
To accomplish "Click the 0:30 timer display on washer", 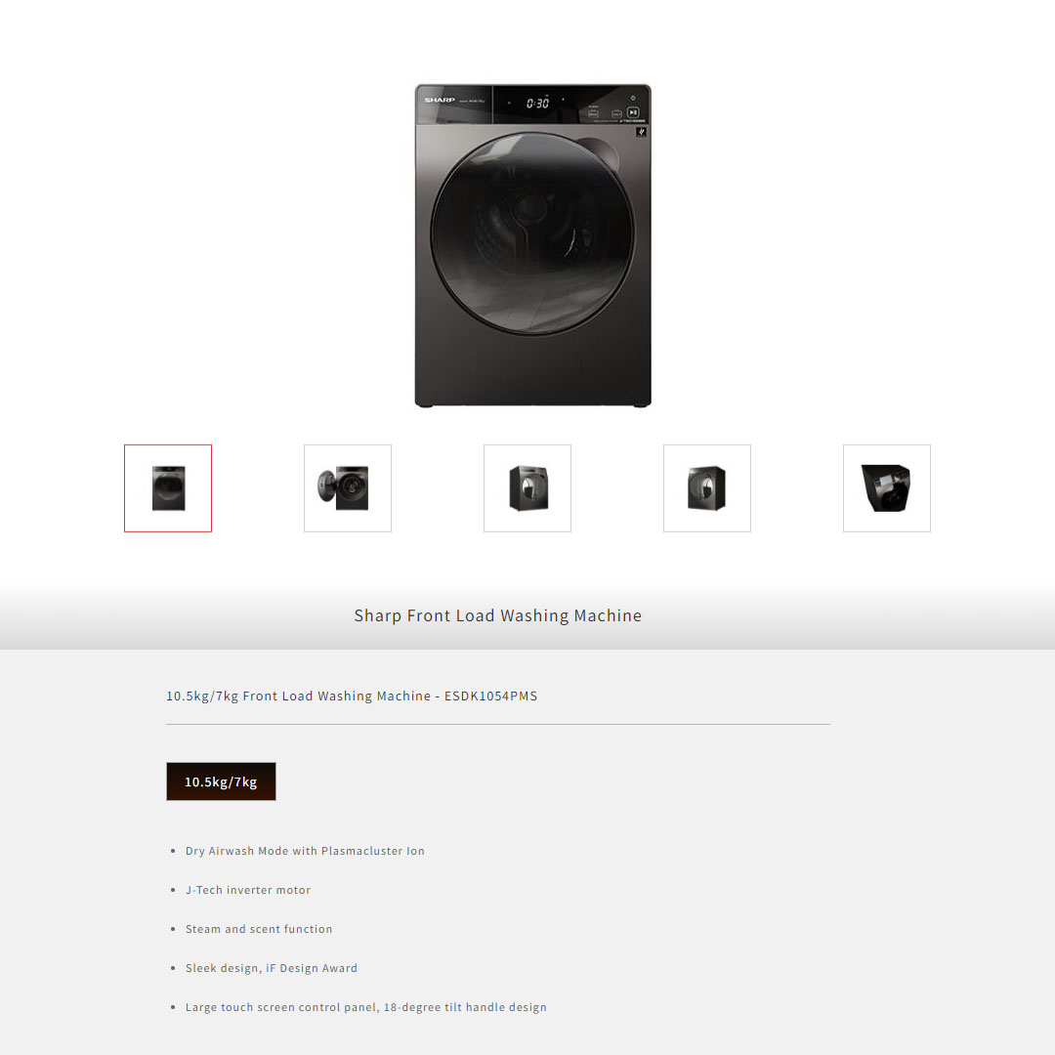I will (537, 103).
